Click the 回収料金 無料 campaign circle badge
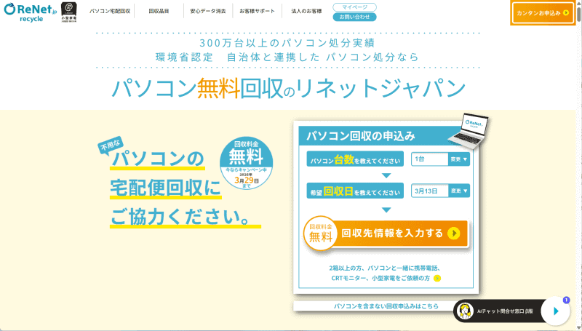Viewport: 582px width, 331px height. pos(246,163)
